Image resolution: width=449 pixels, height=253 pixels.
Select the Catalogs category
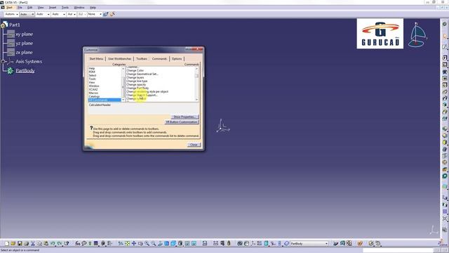pos(94,96)
